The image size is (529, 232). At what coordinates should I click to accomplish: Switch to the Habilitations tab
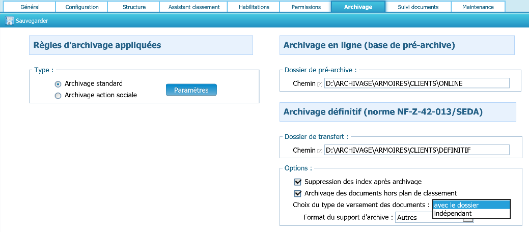pos(253,7)
